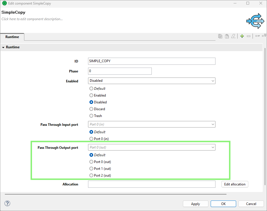Collapse the Runtime section triangle
The image size is (267, 211).
3,47
